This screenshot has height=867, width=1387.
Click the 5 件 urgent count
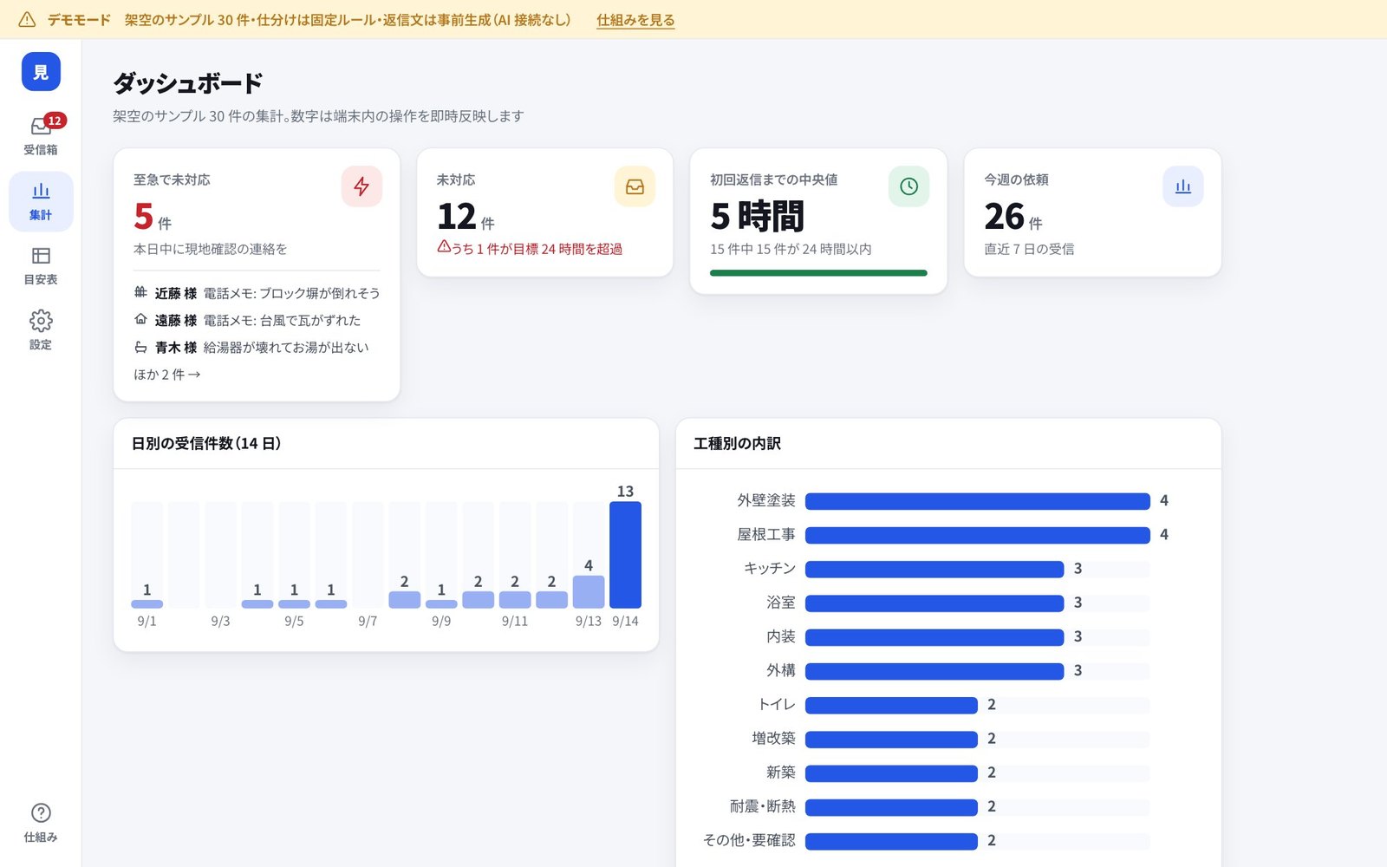point(153,217)
